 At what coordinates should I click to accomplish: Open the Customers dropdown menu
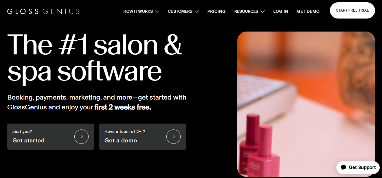click(x=183, y=11)
